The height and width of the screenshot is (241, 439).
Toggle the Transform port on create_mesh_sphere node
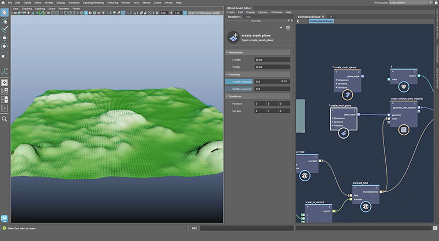coord(336,87)
